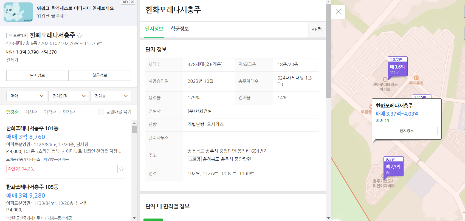Open the 전체면적 area dropdown
Screen dimensions: 465x221
pyautogui.click(x=69, y=96)
